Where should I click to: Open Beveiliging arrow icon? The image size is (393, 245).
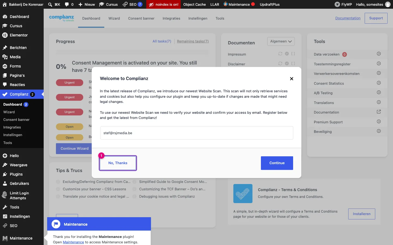pos(379,131)
